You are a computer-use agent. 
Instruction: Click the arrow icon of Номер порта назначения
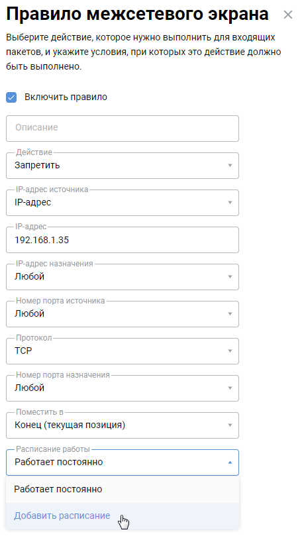[x=230, y=388]
